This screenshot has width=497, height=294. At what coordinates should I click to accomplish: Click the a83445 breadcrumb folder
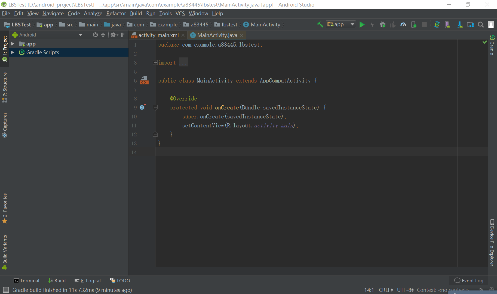tap(196, 24)
